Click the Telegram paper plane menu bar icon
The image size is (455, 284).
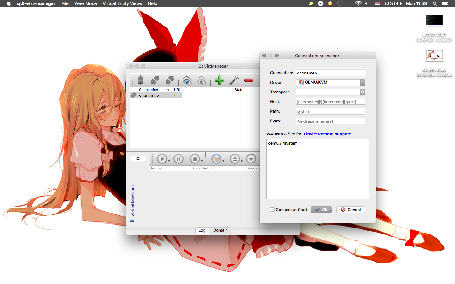click(321, 3)
